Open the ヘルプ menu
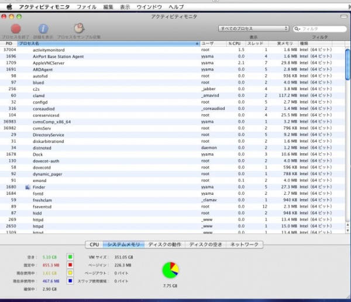 click(x=176, y=7)
